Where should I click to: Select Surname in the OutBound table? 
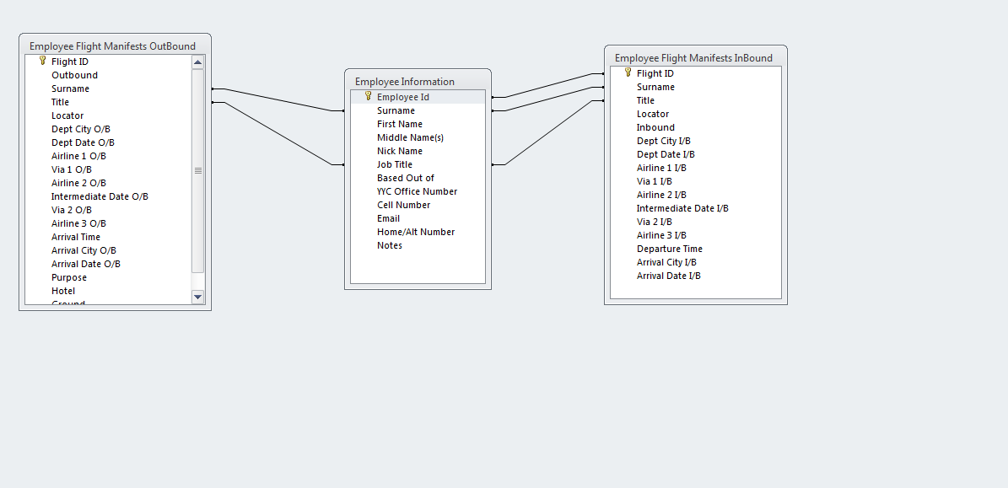(71, 88)
